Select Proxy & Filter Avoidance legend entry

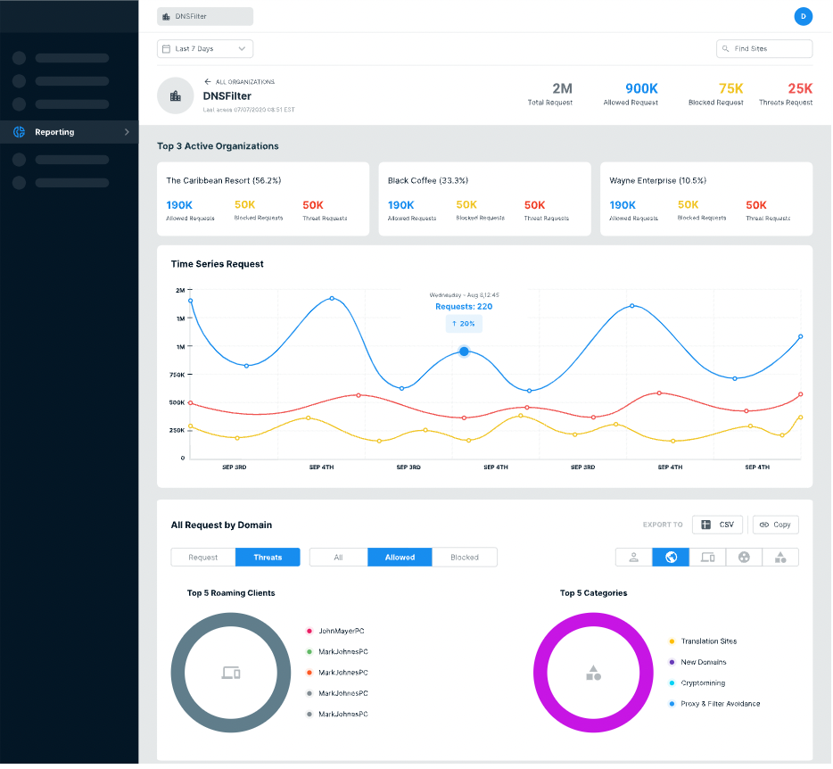coord(715,705)
